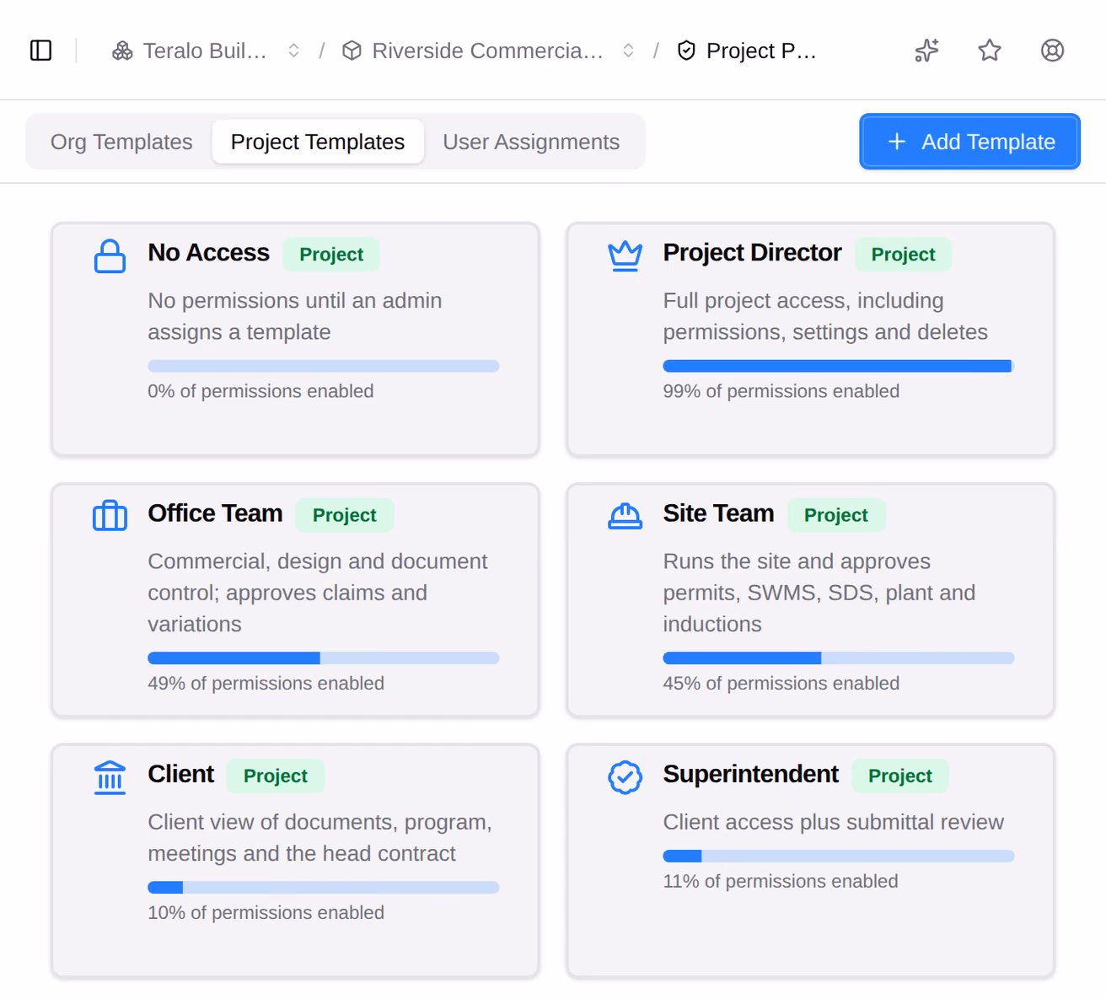Screen dimensions: 1106x999
Task: Click the Project Director crown icon
Action: coord(625,256)
